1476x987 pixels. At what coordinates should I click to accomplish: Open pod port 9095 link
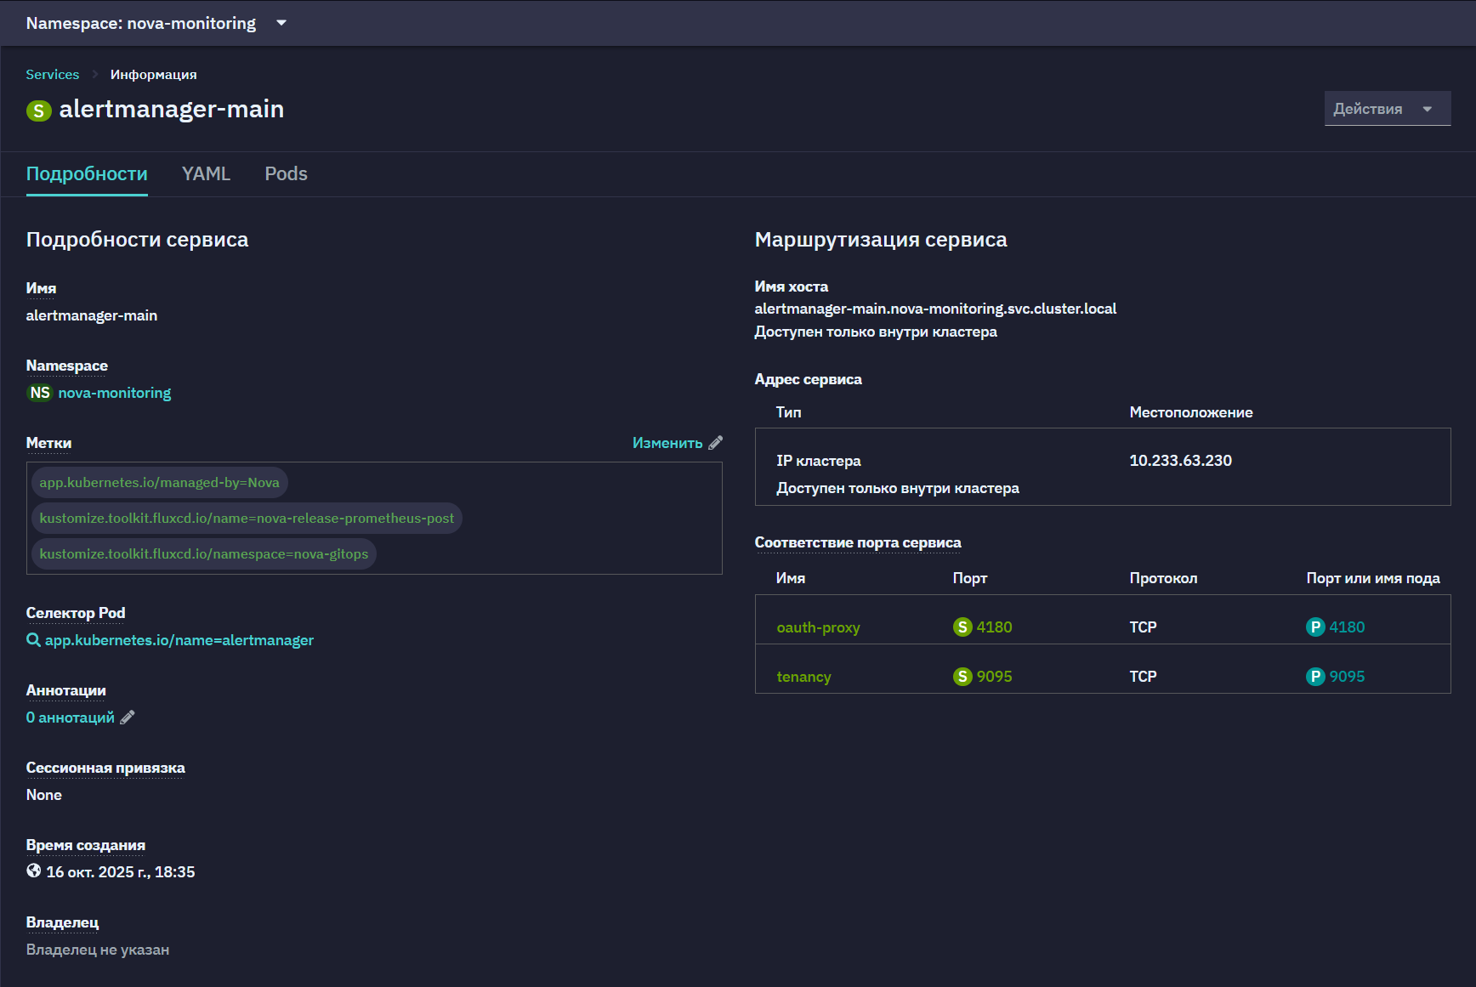click(1347, 677)
